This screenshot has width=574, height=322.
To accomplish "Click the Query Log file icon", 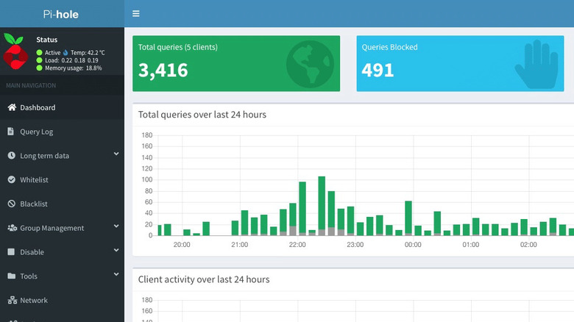I will (12, 132).
